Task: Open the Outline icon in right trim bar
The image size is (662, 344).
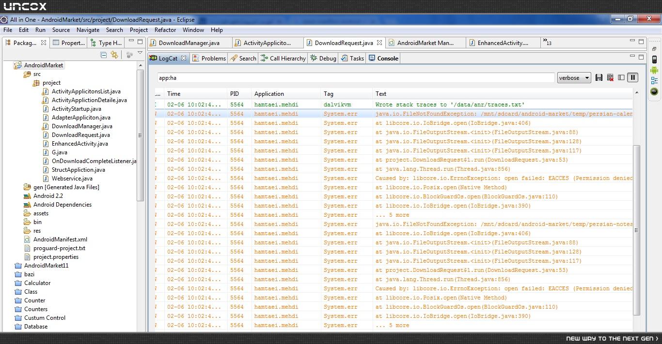Action: coord(654,81)
